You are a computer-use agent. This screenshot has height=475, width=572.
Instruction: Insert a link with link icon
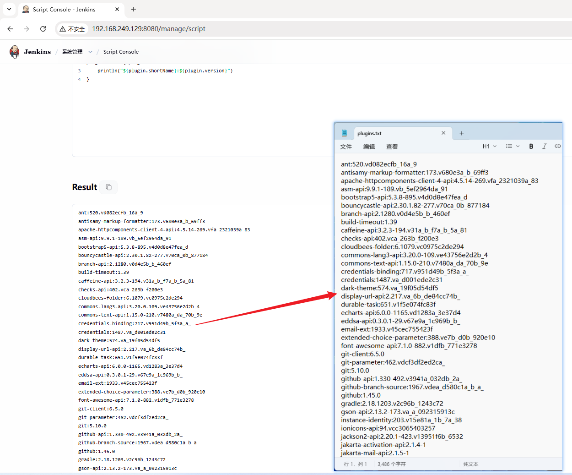tap(558, 146)
